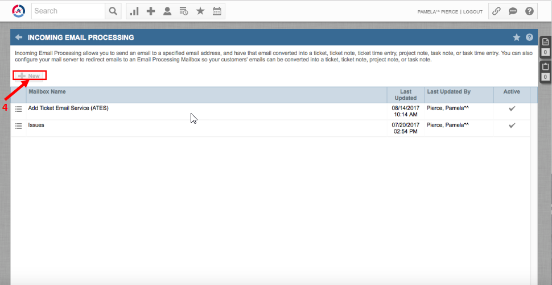
Task: Open the create new plus menu
Action: point(151,11)
